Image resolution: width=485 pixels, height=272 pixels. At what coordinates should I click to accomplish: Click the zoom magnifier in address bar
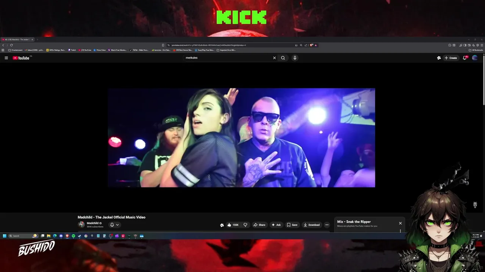click(301, 45)
